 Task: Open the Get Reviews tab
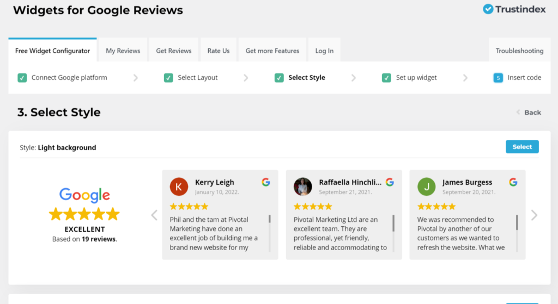coord(174,51)
